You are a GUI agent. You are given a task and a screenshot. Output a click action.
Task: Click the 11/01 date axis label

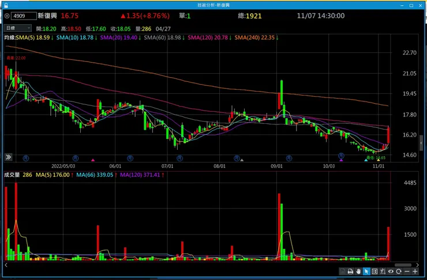click(x=379, y=166)
